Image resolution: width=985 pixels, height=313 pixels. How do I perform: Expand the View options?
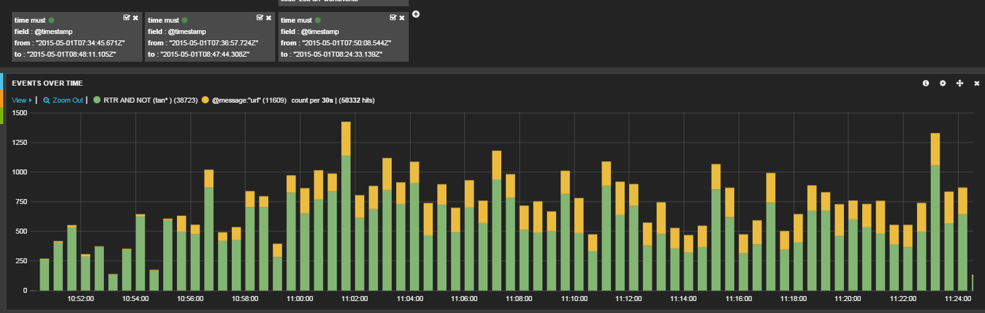coord(21,100)
